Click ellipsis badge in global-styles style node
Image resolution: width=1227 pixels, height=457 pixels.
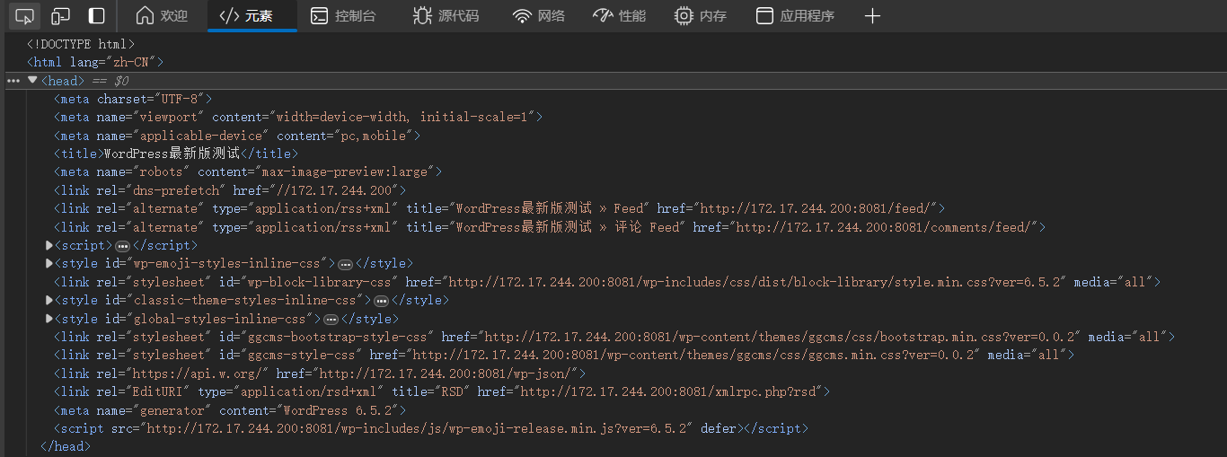tap(331, 319)
